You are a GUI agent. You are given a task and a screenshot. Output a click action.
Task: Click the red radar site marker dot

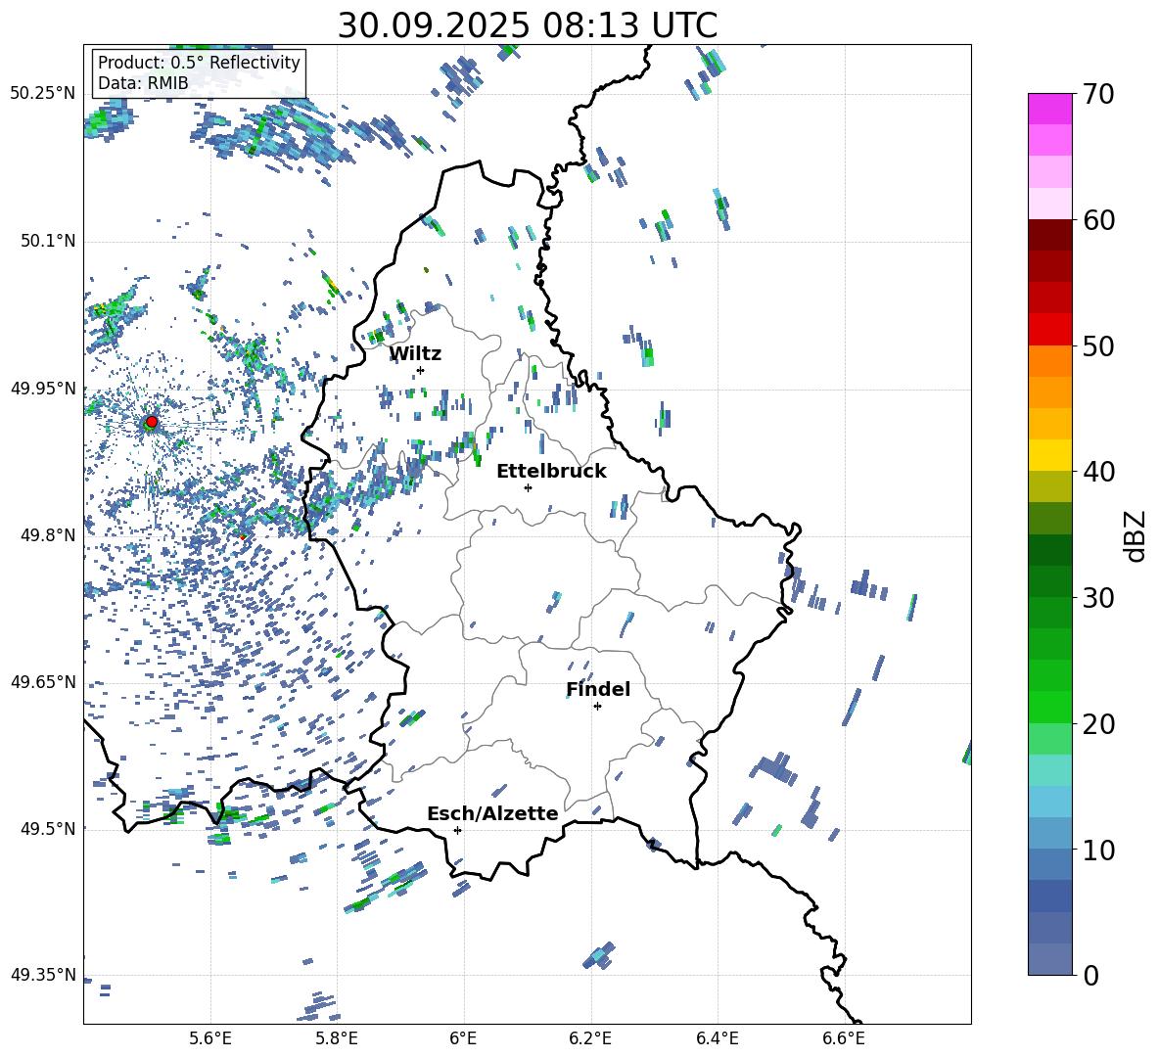tap(151, 422)
